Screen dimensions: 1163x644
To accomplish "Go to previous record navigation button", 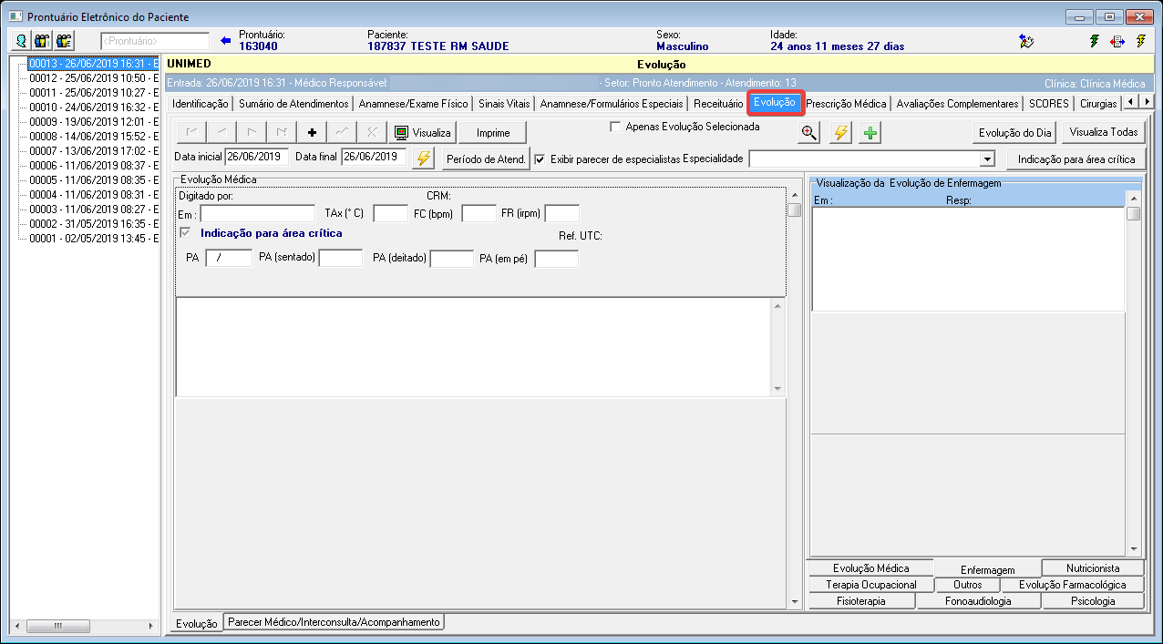I will pyautogui.click(x=222, y=132).
